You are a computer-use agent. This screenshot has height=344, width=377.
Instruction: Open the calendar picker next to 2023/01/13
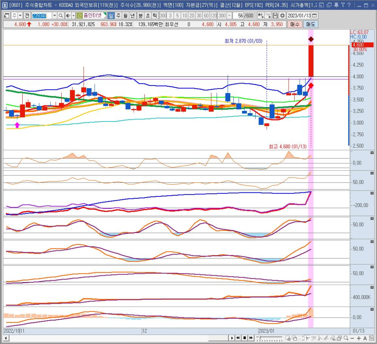coord(314,16)
